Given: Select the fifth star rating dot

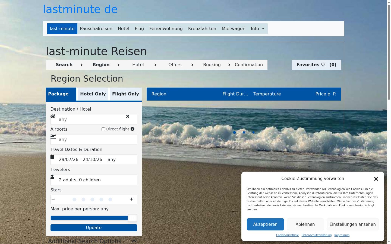Looking at the screenshot, I should [x=110, y=200].
